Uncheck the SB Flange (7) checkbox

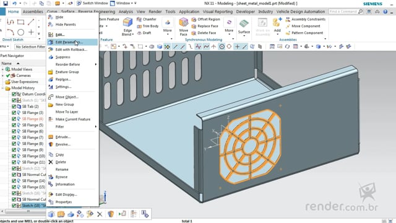[x=14, y=138]
